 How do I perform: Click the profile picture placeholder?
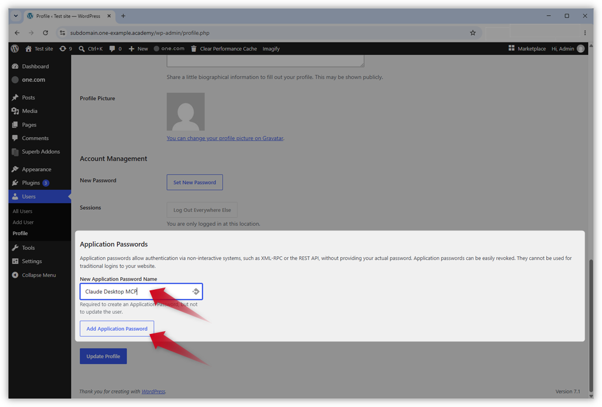[185, 111]
